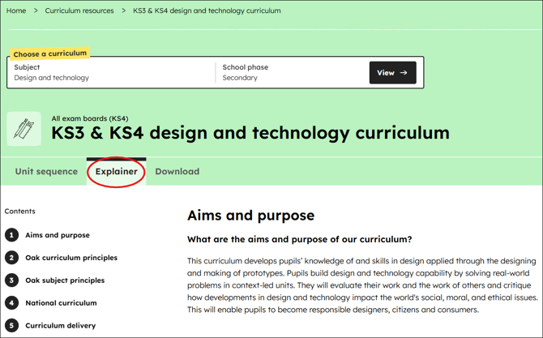Image resolution: width=543 pixels, height=338 pixels.
Task: Click the 'All exam boards (KS4)' label
Action: coord(90,118)
